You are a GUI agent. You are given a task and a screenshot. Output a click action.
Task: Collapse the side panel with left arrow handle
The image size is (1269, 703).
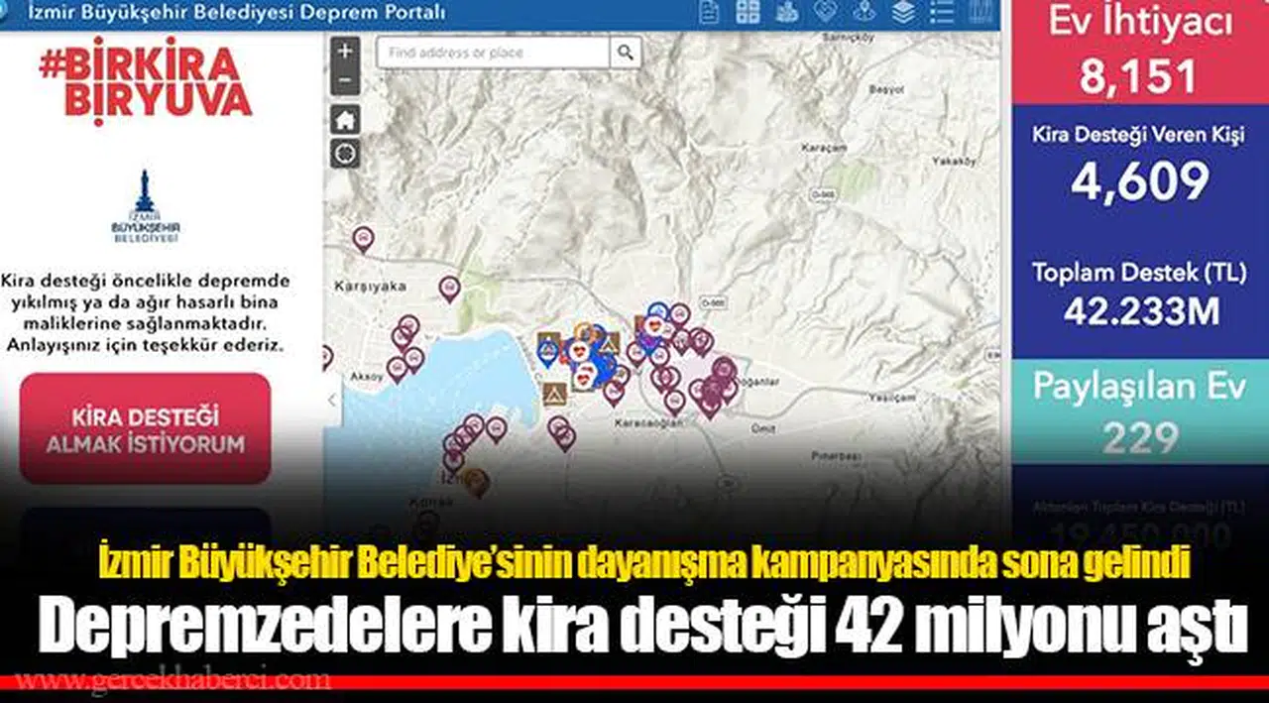pyautogui.click(x=331, y=401)
